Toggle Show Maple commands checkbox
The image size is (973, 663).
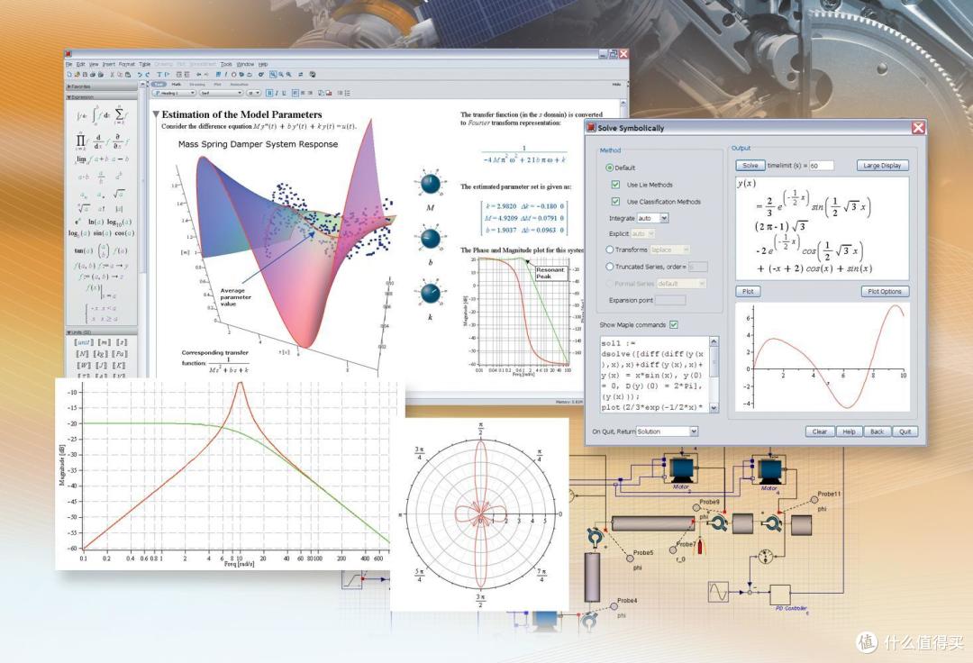674,324
